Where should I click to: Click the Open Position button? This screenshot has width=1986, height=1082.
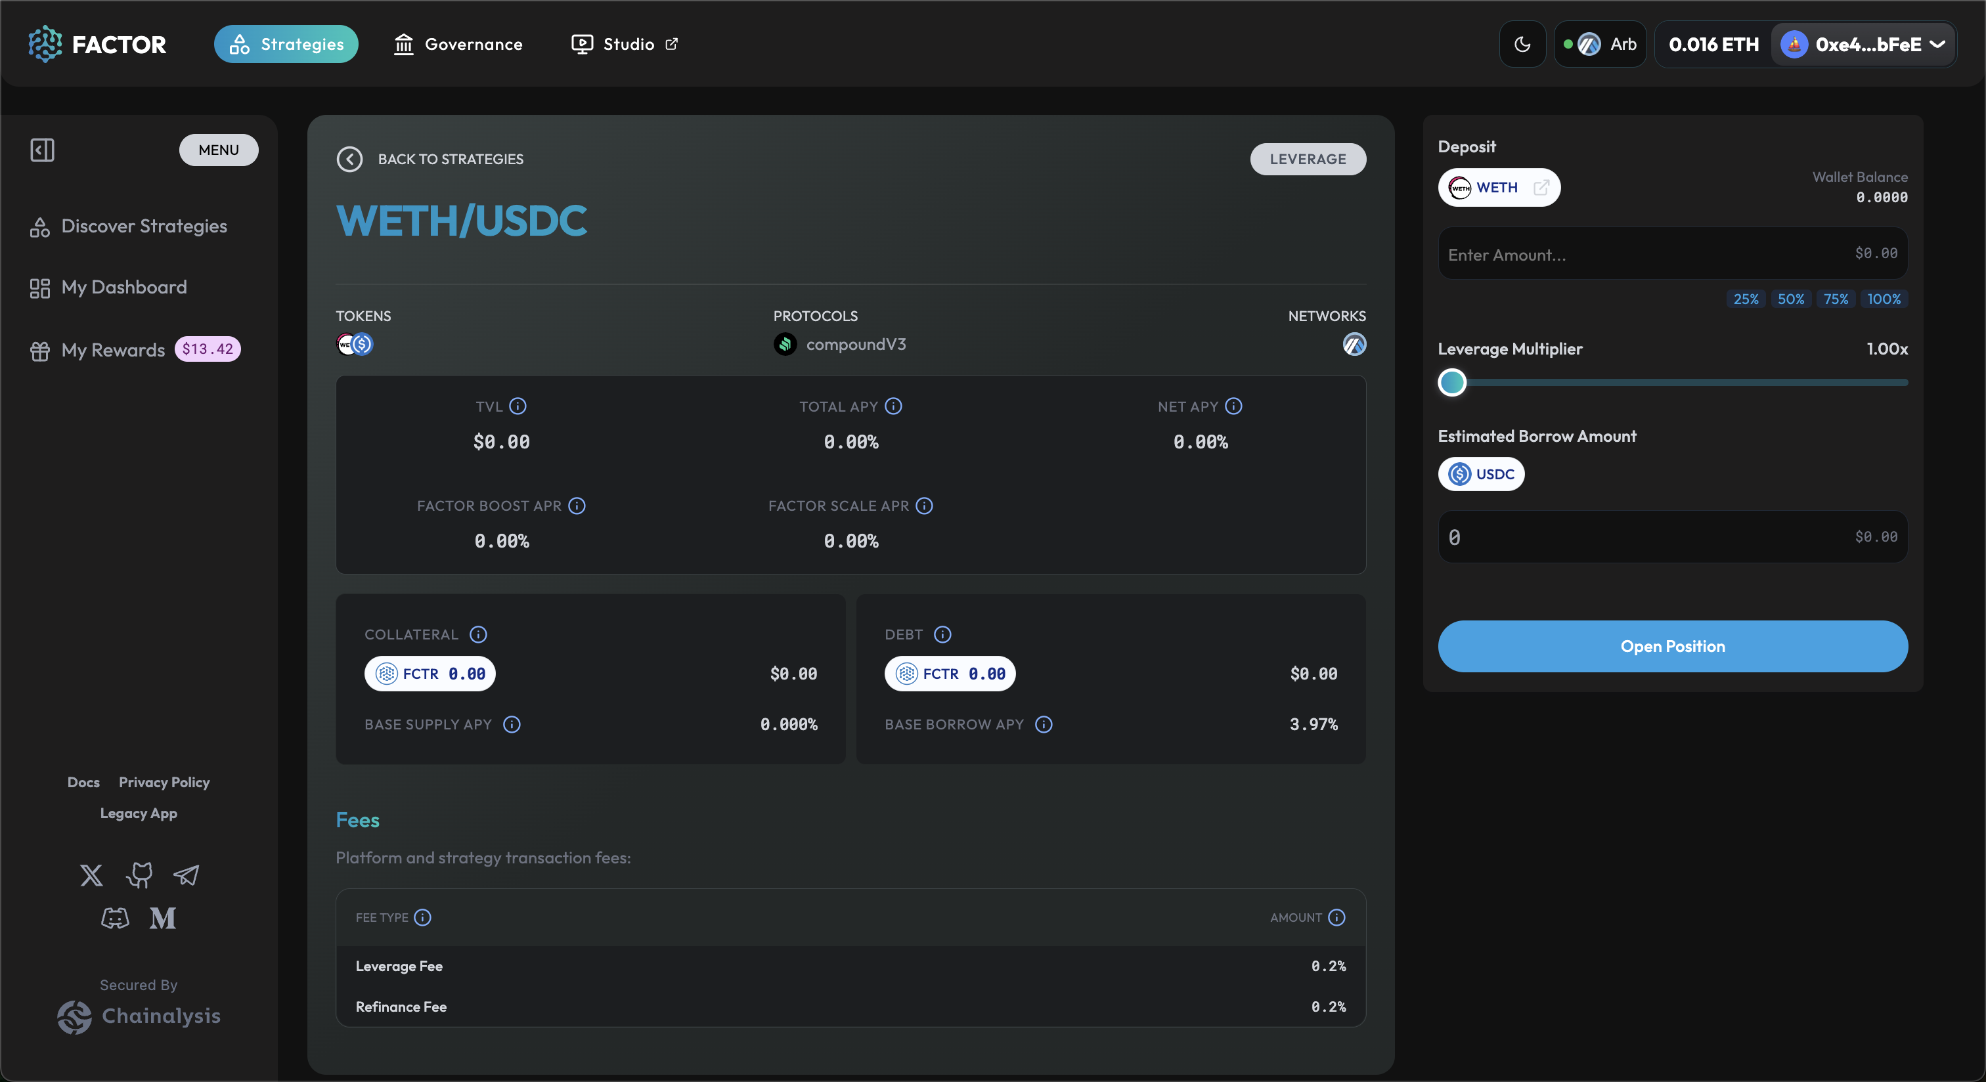[x=1672, y=646]
